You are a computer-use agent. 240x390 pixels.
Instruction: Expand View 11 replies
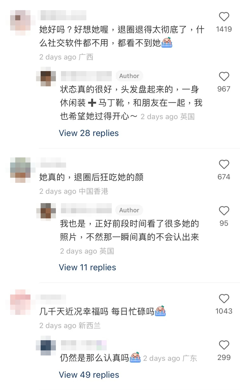click(x=87, y=267)
